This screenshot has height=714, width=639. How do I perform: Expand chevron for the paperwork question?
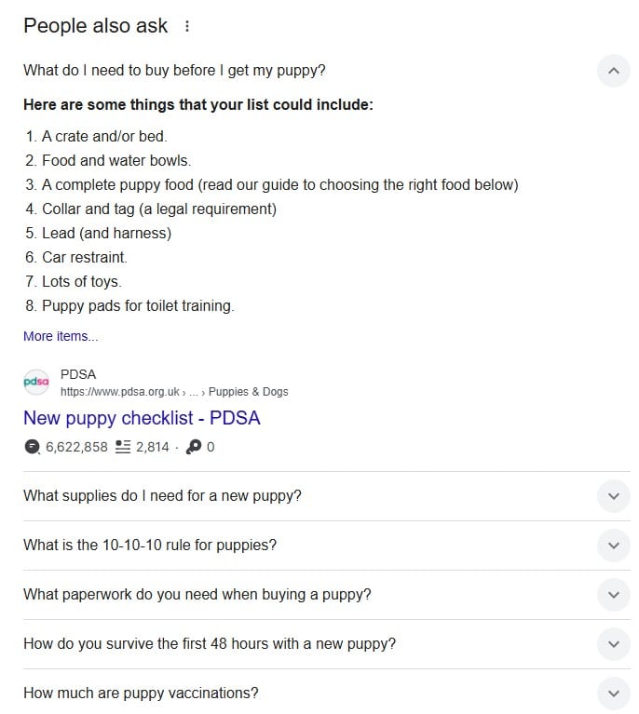[x=614, y=595]
